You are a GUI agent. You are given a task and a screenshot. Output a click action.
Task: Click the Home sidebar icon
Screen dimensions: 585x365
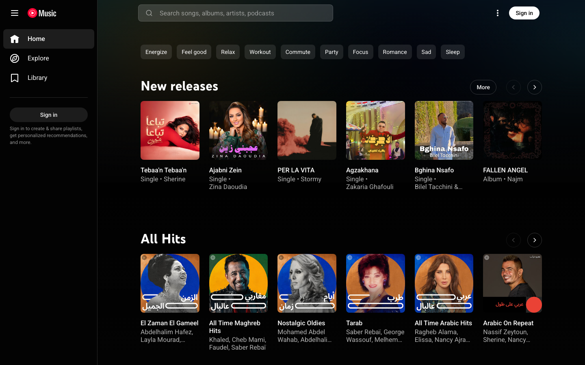pos(15,39)
